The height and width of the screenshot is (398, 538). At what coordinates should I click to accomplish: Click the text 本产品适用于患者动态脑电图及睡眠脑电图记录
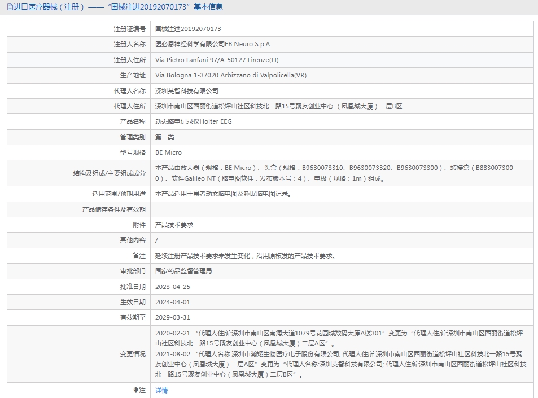224,194
